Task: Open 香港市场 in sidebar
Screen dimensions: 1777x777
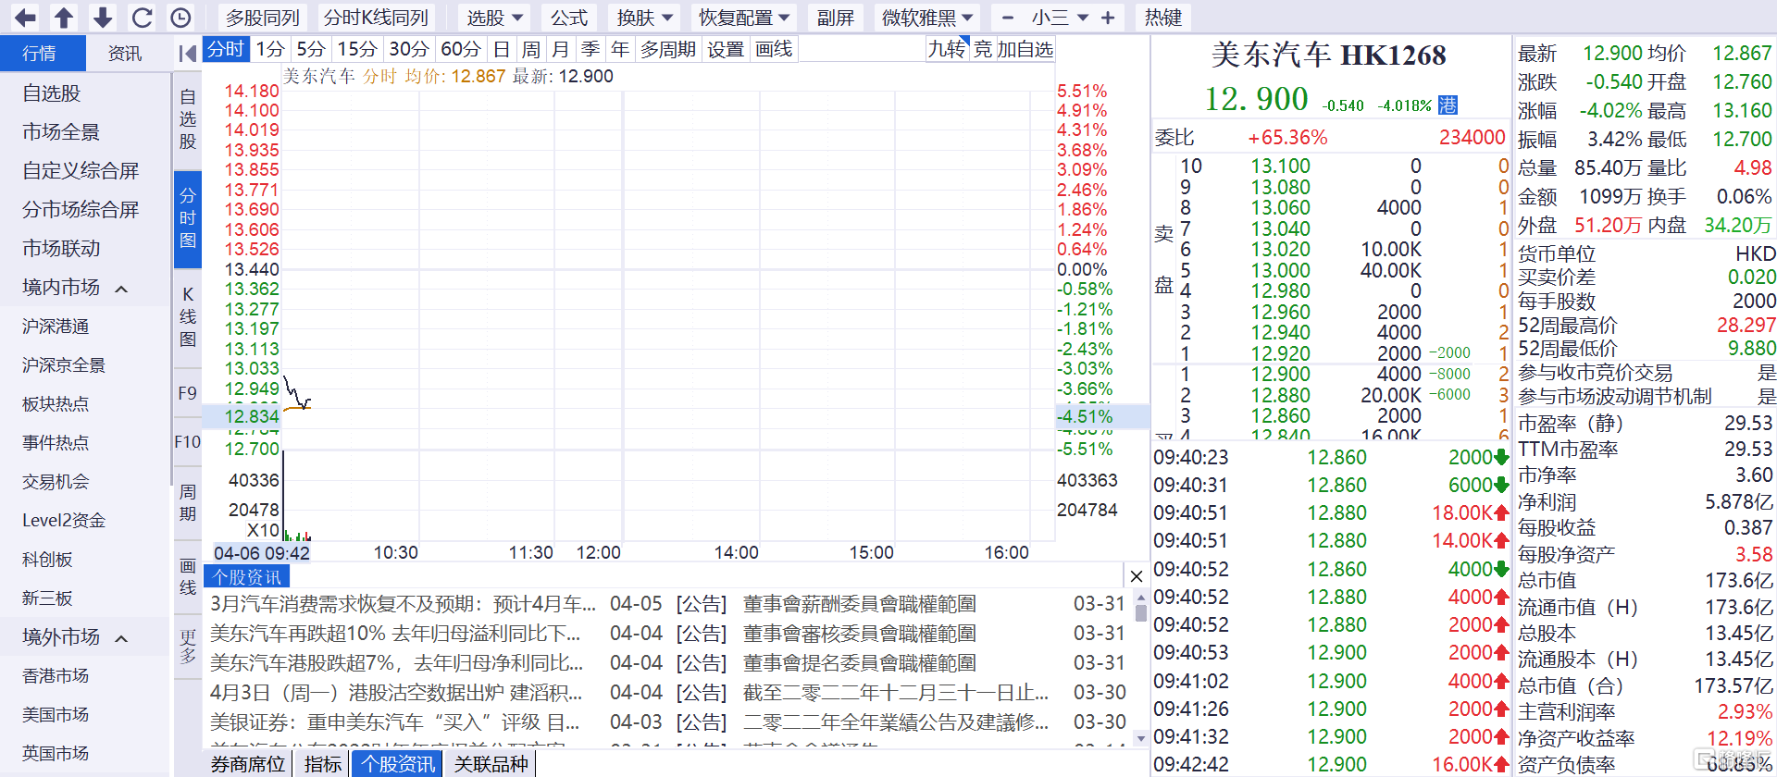Action: point(56,676)
